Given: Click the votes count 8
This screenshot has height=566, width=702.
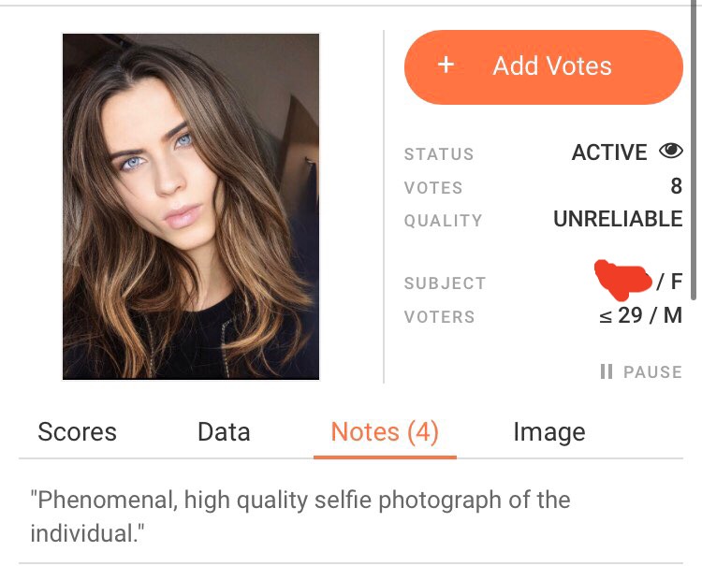Looking at the screenshot, I should click(677, 185).
